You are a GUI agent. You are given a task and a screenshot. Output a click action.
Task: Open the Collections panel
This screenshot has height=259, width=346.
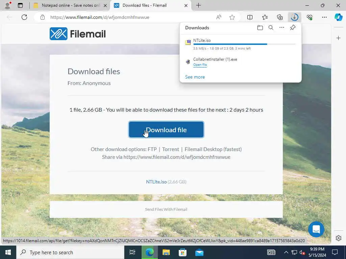click(x=280, y=17)
